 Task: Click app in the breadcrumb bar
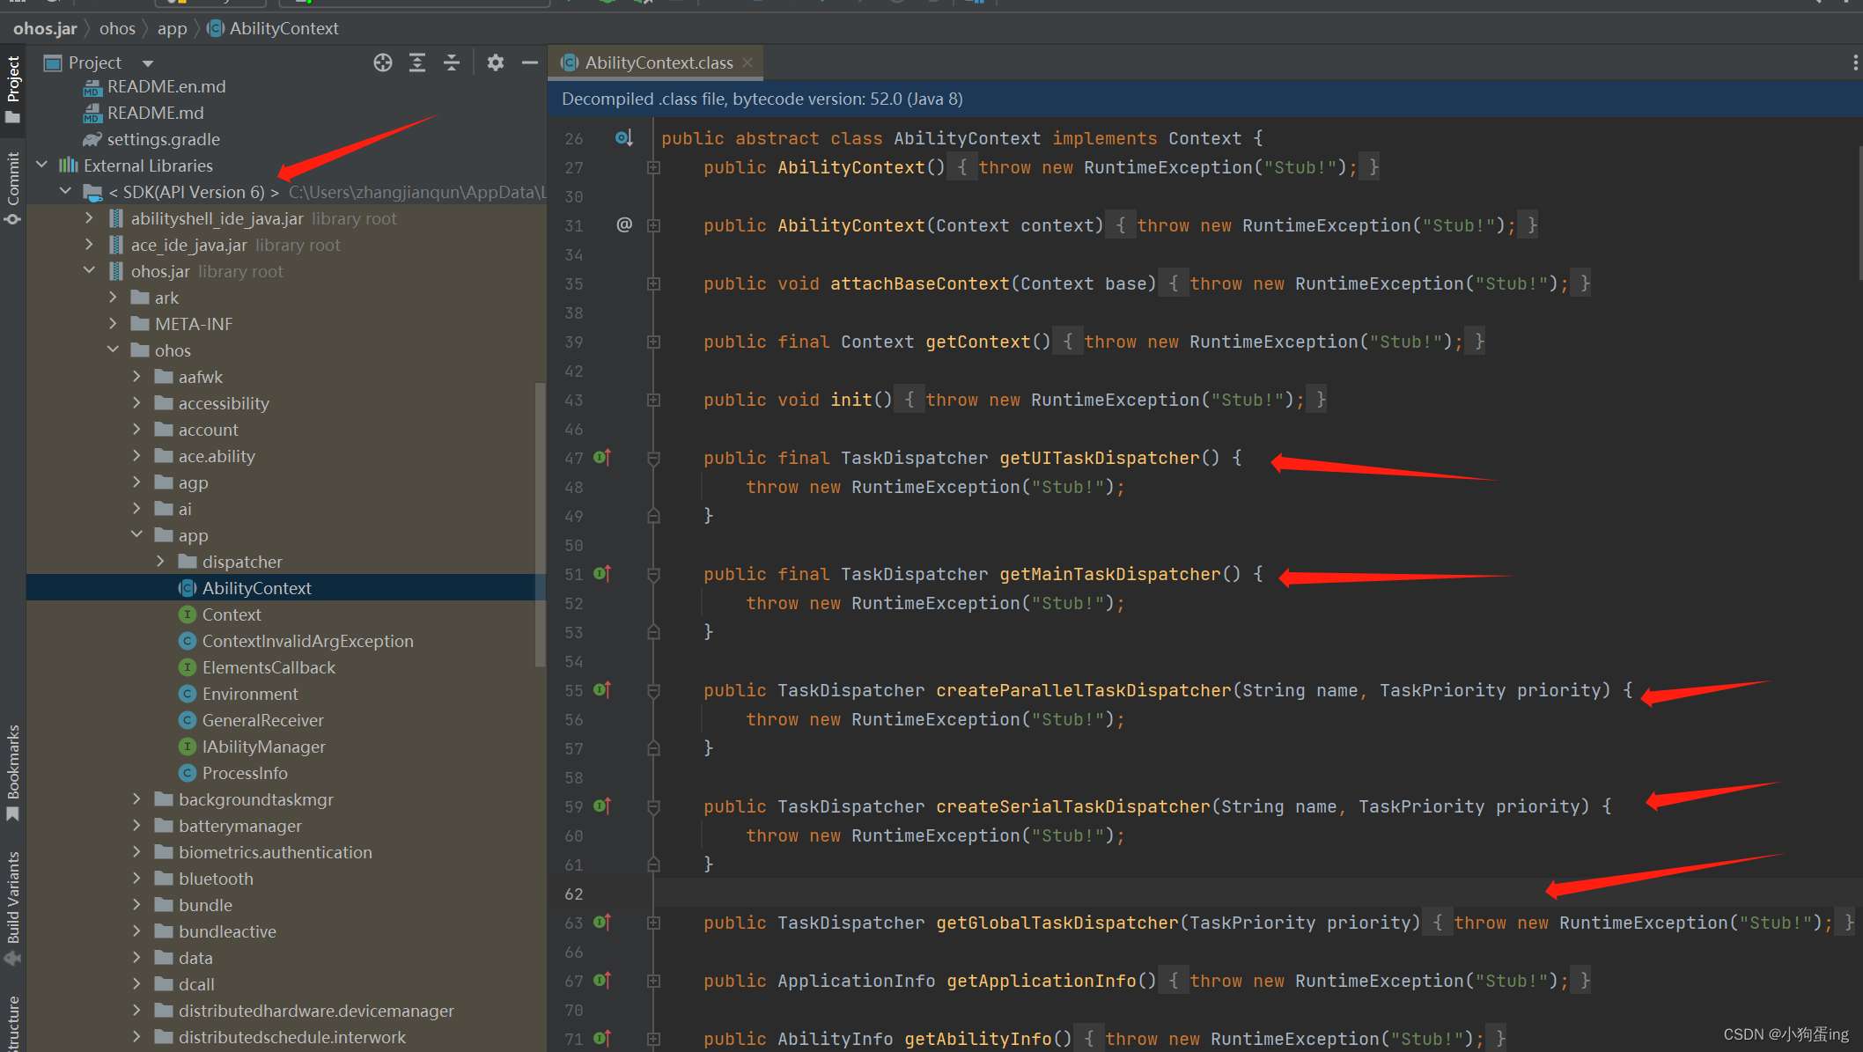tap(172, 28)
